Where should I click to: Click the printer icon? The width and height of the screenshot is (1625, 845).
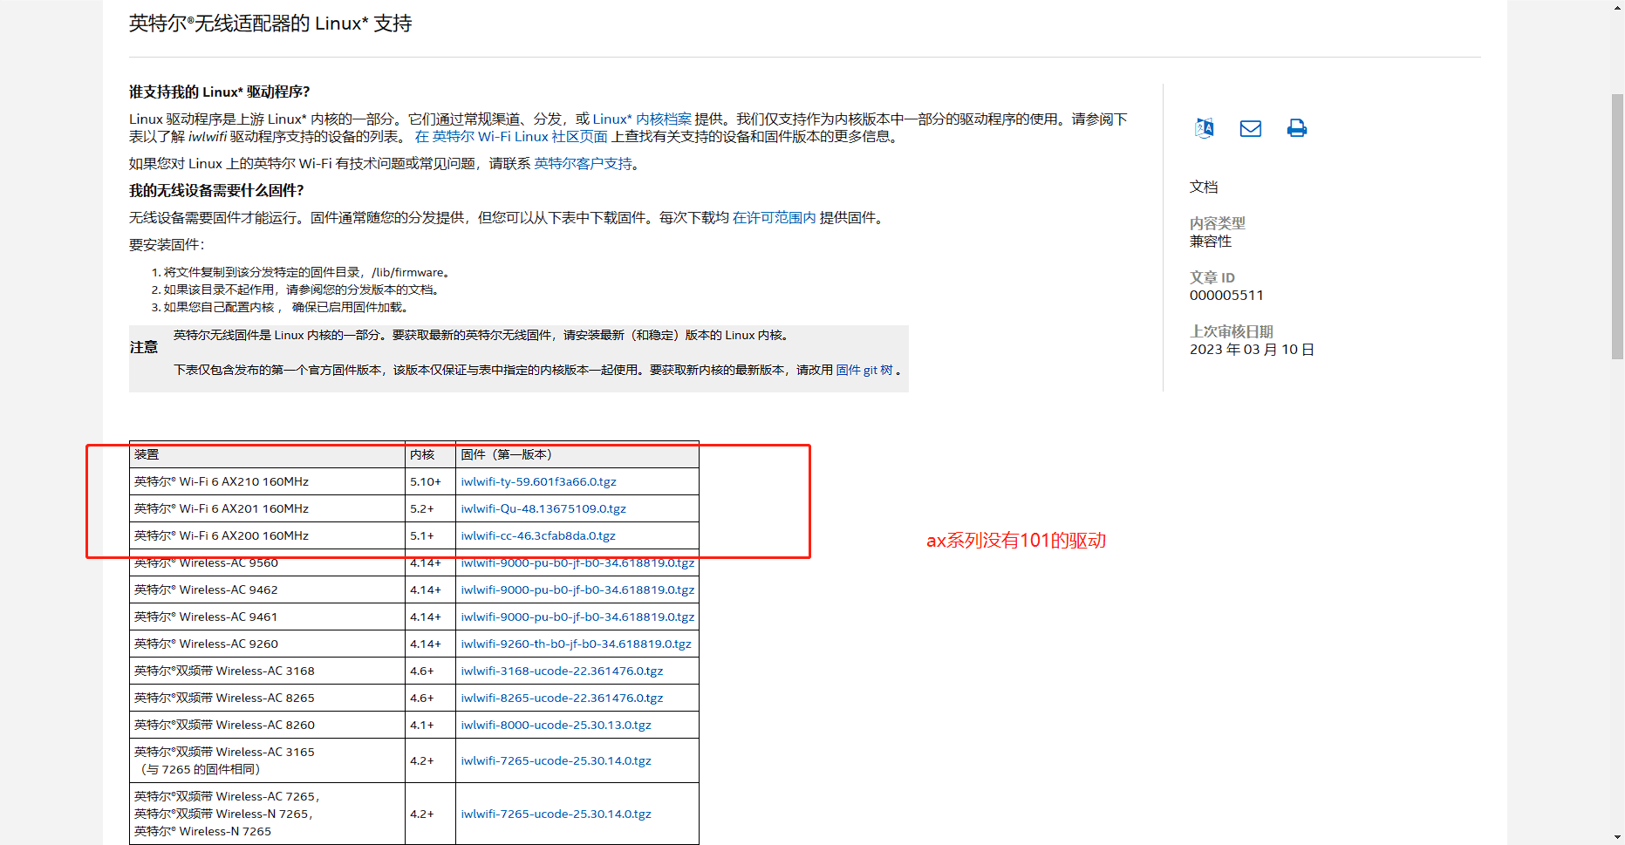point(1297,128)
